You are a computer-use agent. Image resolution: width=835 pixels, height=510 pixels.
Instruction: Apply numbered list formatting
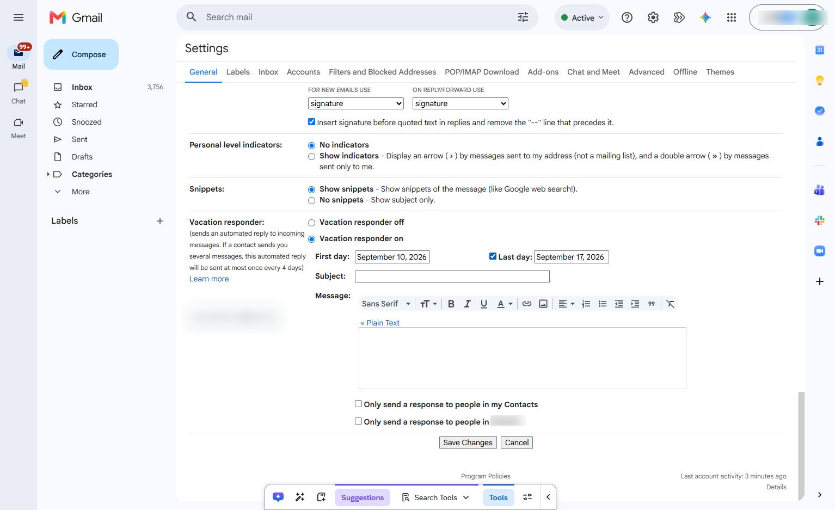586,304
